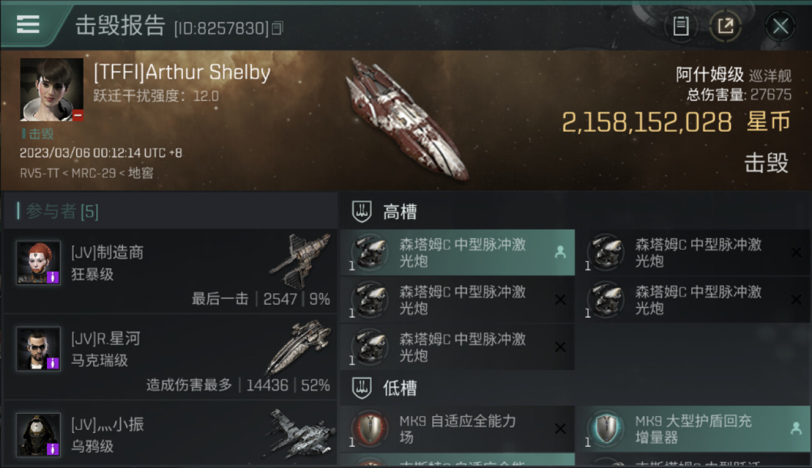View Arthur Shelby's character portrait

click(51, 90)
